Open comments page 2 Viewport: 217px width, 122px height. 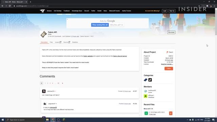tap(47, 83)
